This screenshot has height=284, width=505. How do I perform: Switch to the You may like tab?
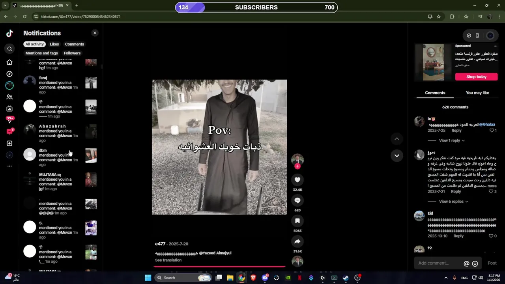click(x=477, y=93)
